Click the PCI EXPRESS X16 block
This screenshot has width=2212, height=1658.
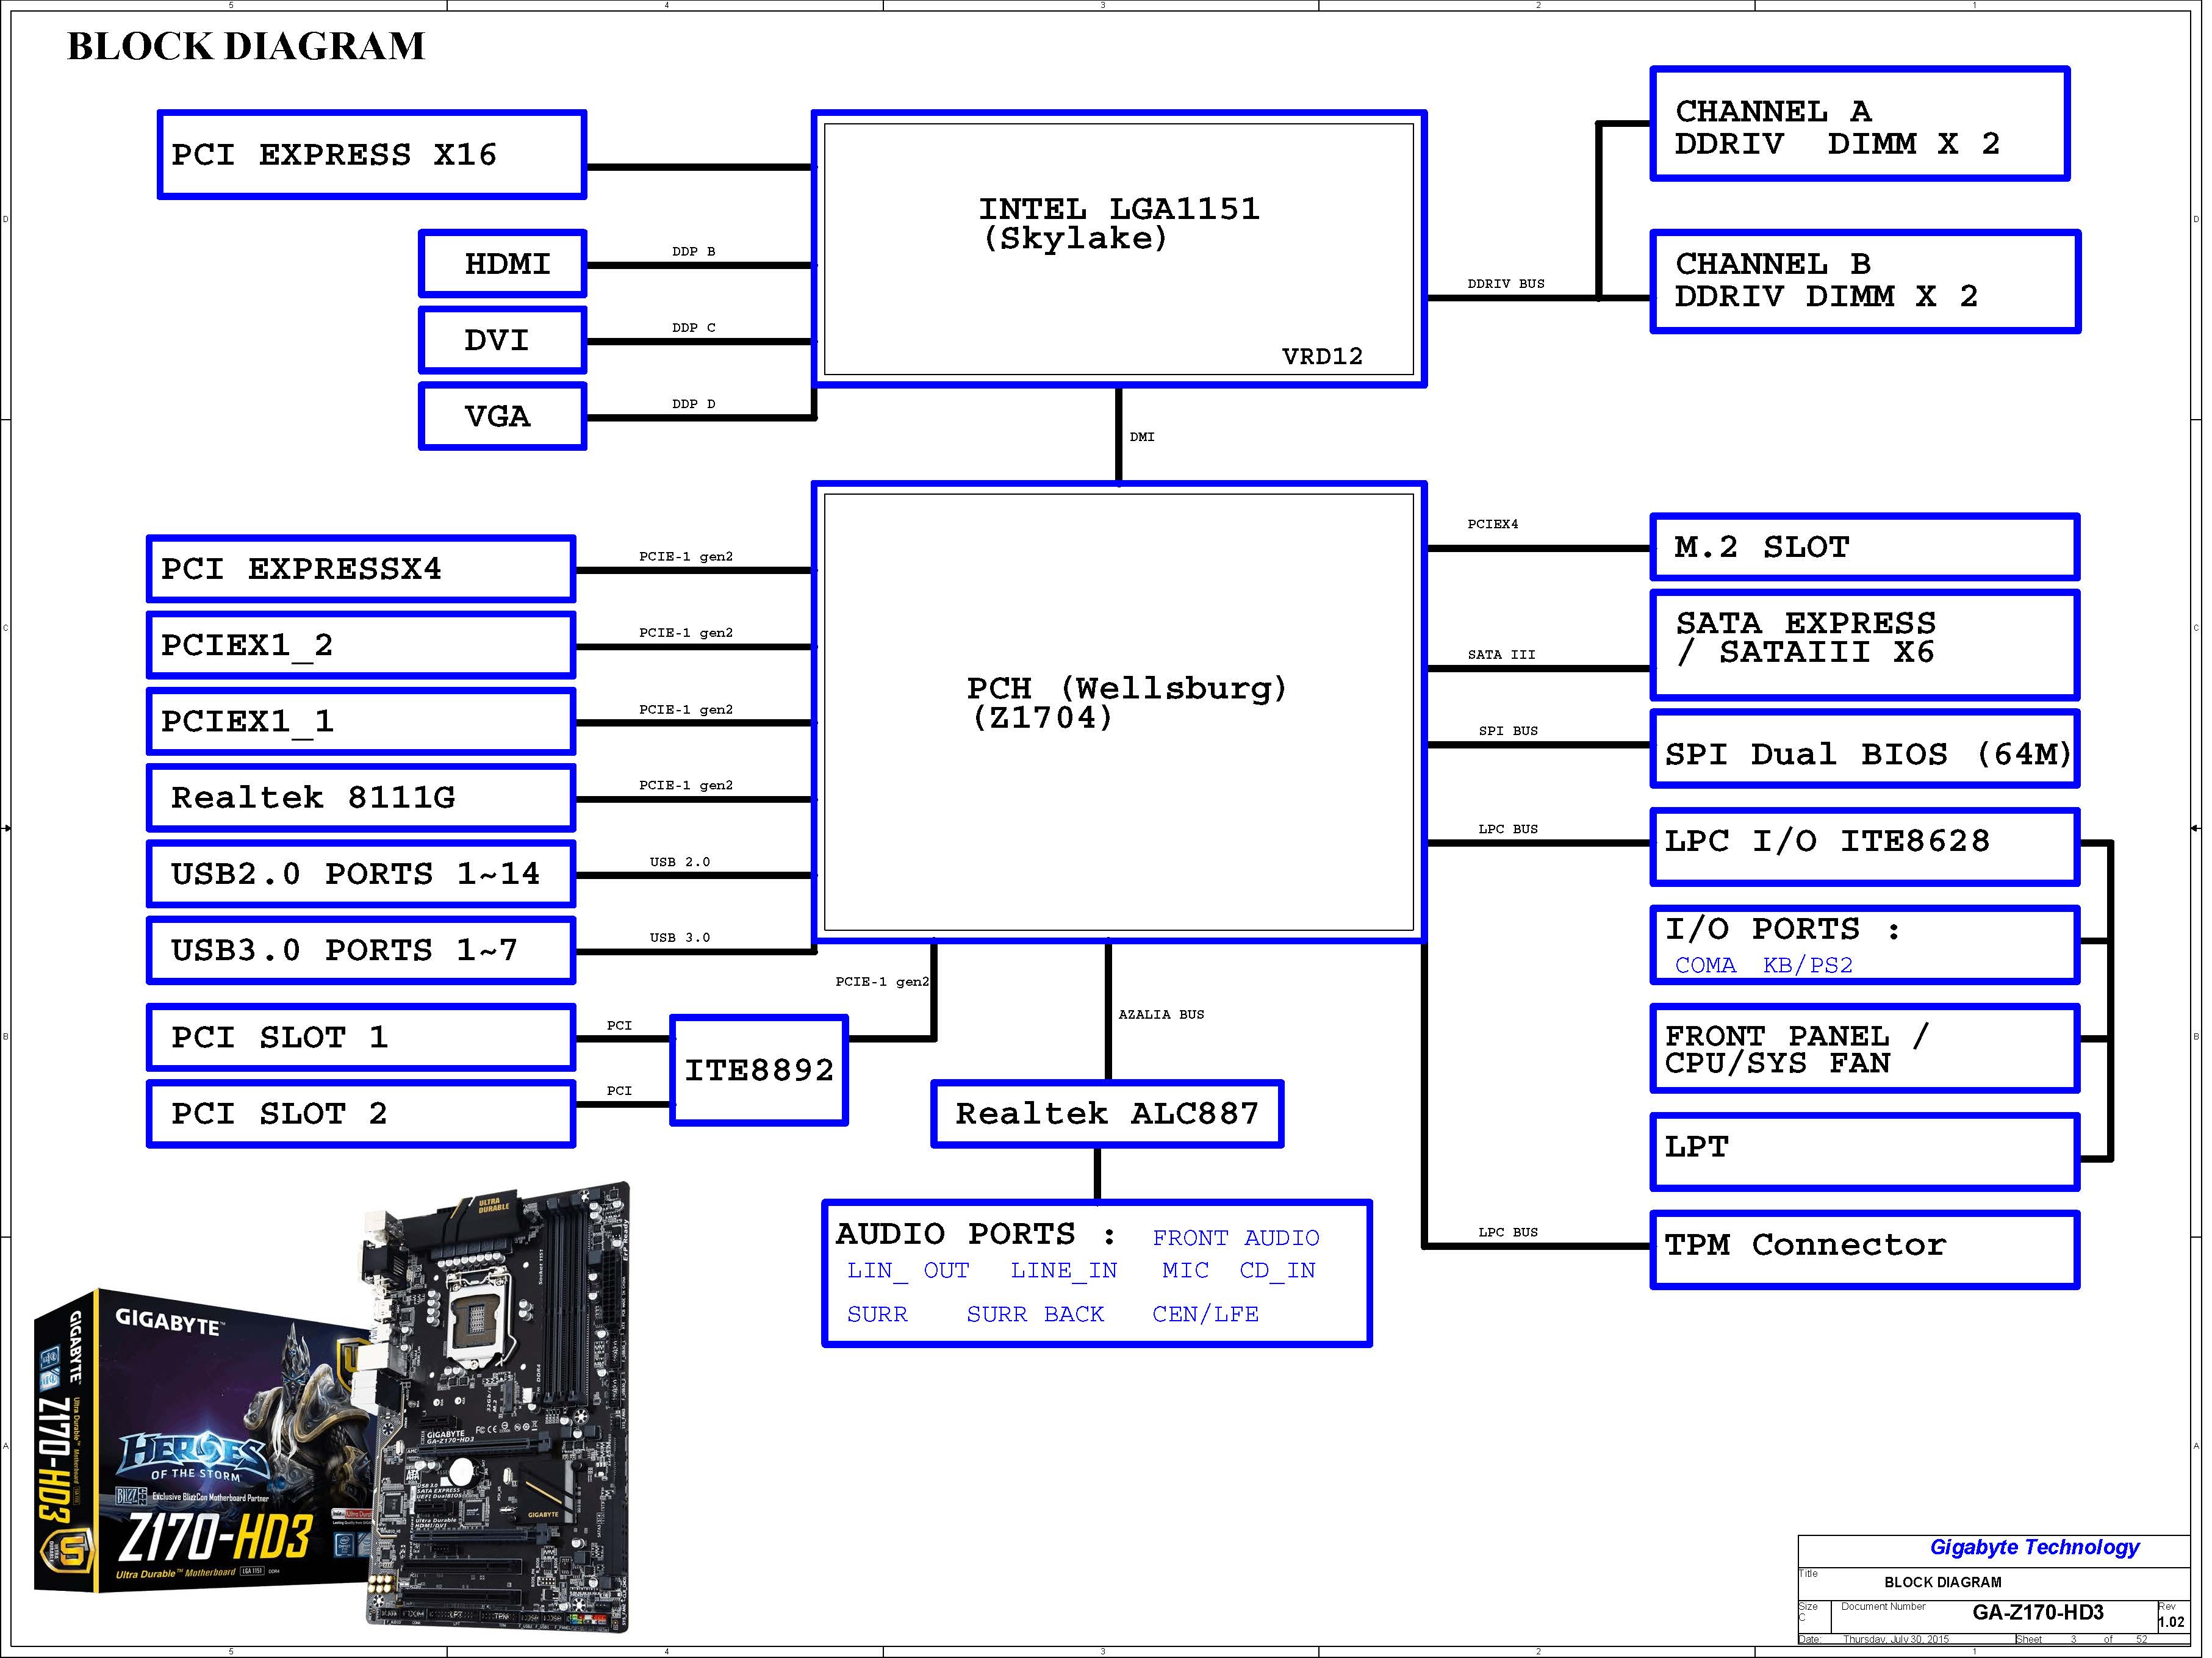tap(371, 155)
